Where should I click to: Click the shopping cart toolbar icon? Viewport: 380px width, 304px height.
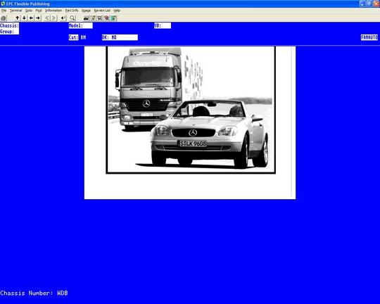(100, 18)
